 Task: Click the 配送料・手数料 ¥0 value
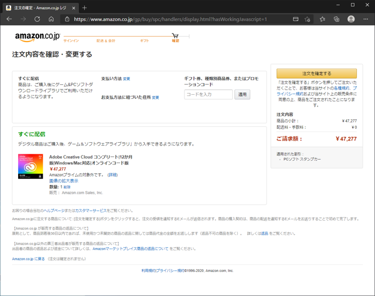click(354, 127)
